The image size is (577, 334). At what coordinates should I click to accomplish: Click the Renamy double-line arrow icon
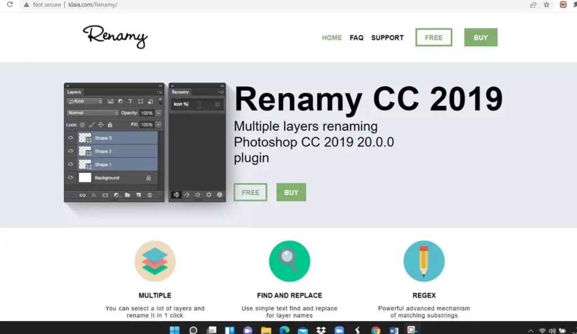198,195
